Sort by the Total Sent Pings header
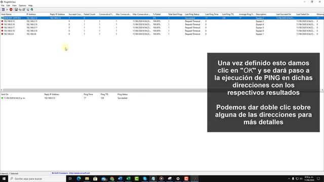The height and width of the screenshot is (182, 324). 176,15
